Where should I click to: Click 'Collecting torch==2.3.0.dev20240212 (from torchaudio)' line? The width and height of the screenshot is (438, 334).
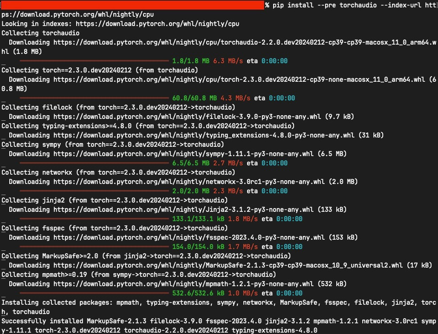click(100, 70)
